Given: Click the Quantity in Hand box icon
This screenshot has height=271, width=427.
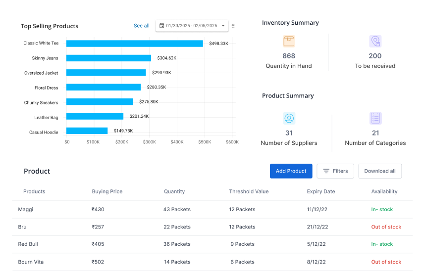Looking at the screenshot, I should (288, 42).
